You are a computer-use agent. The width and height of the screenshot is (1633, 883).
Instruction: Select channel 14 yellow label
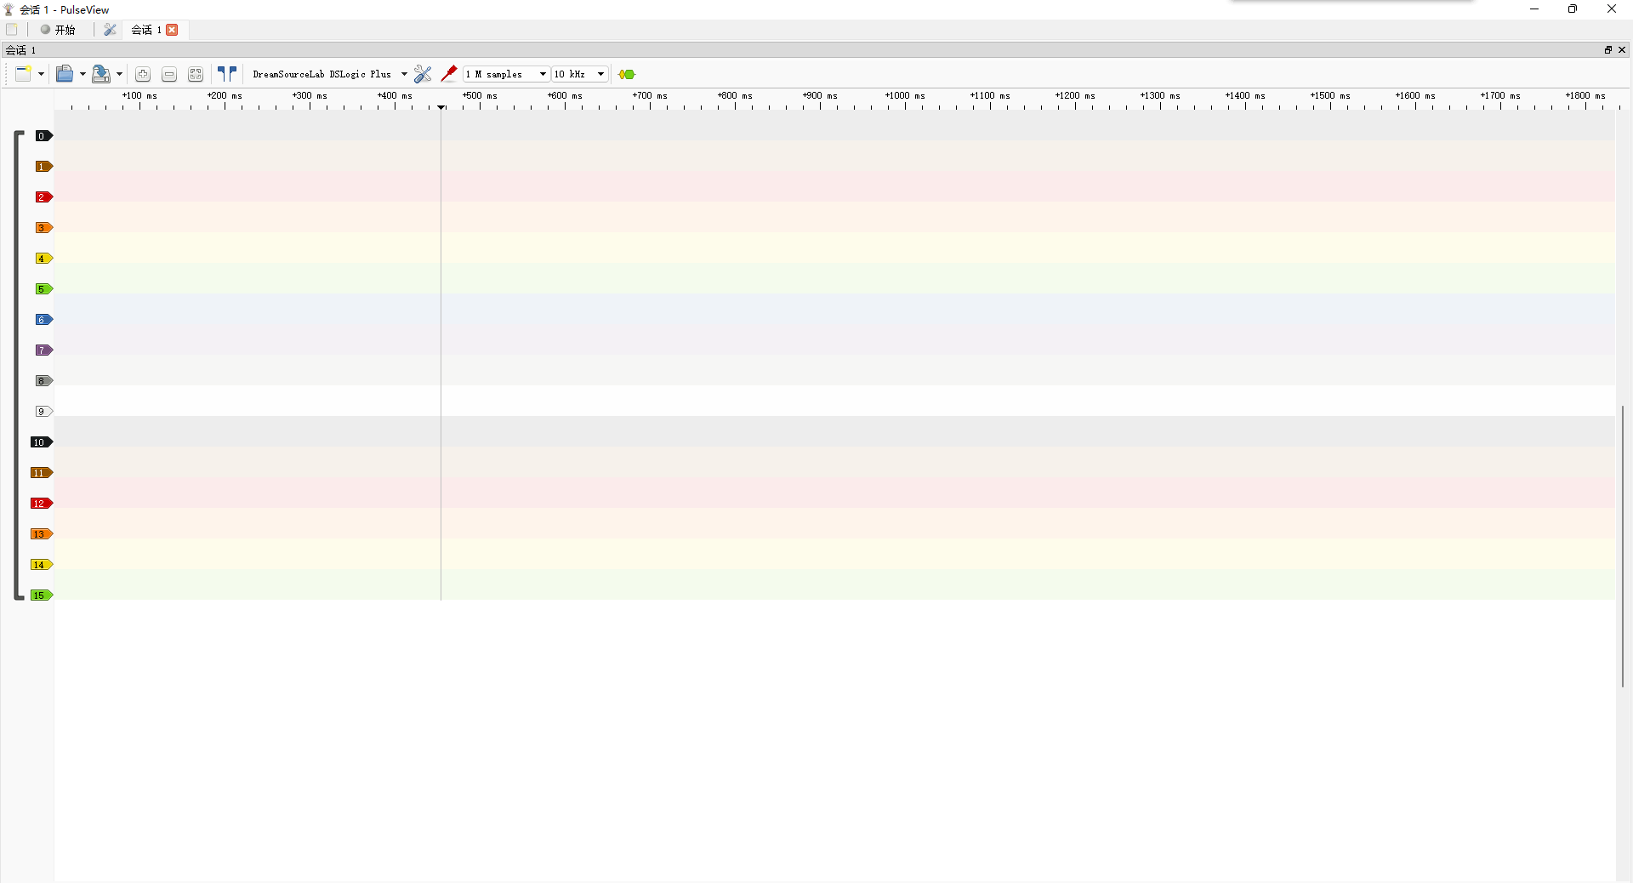pos(42,565)
